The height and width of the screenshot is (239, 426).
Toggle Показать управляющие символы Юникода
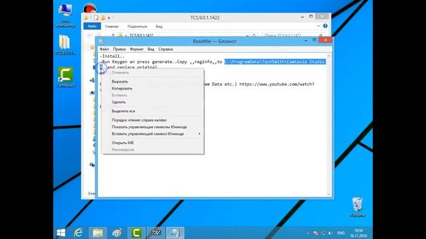coord(152,127)
